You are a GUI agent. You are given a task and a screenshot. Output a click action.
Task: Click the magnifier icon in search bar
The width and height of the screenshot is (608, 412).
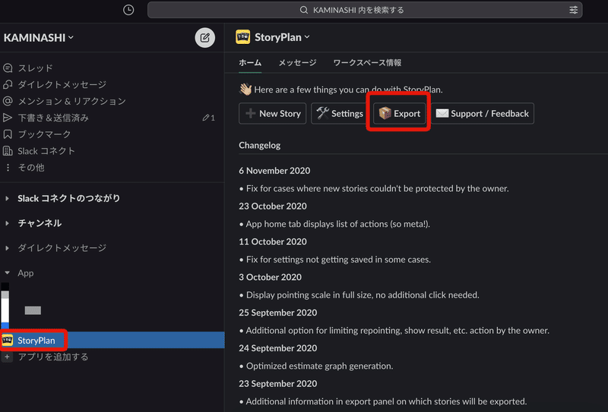click(304, 10)
